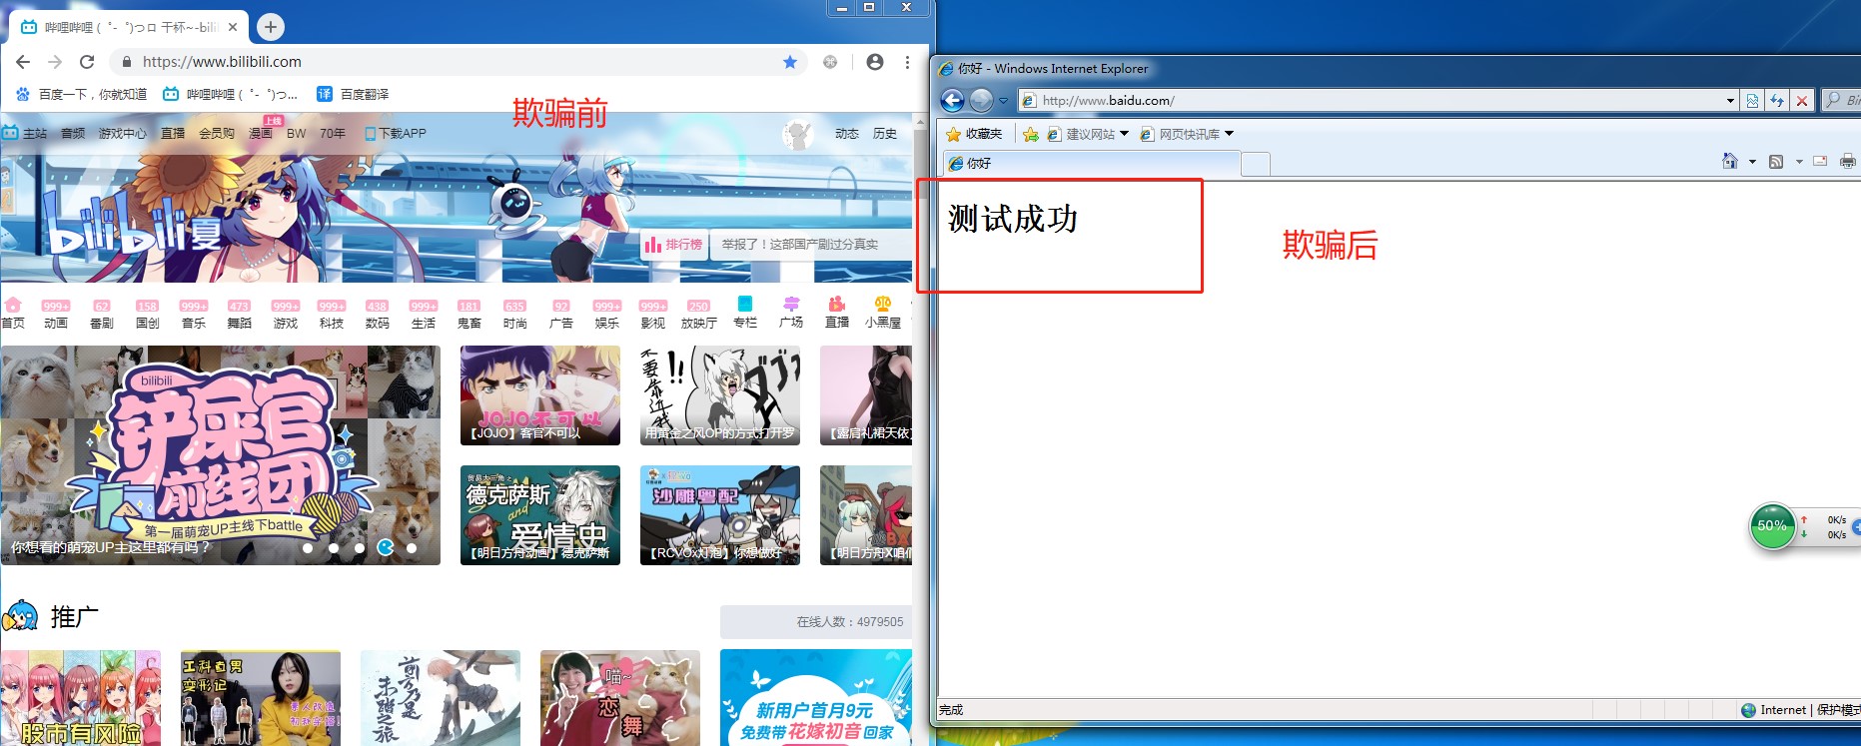Click the 排行榜 ranking button
Screen dimensions: 1861x746
point(674,245)
